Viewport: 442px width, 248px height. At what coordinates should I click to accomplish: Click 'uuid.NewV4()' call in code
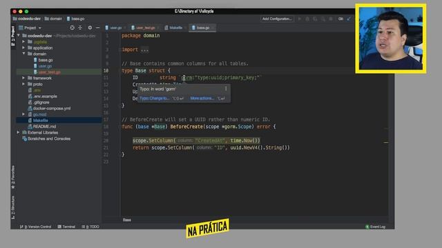click(x=247, y=147)
